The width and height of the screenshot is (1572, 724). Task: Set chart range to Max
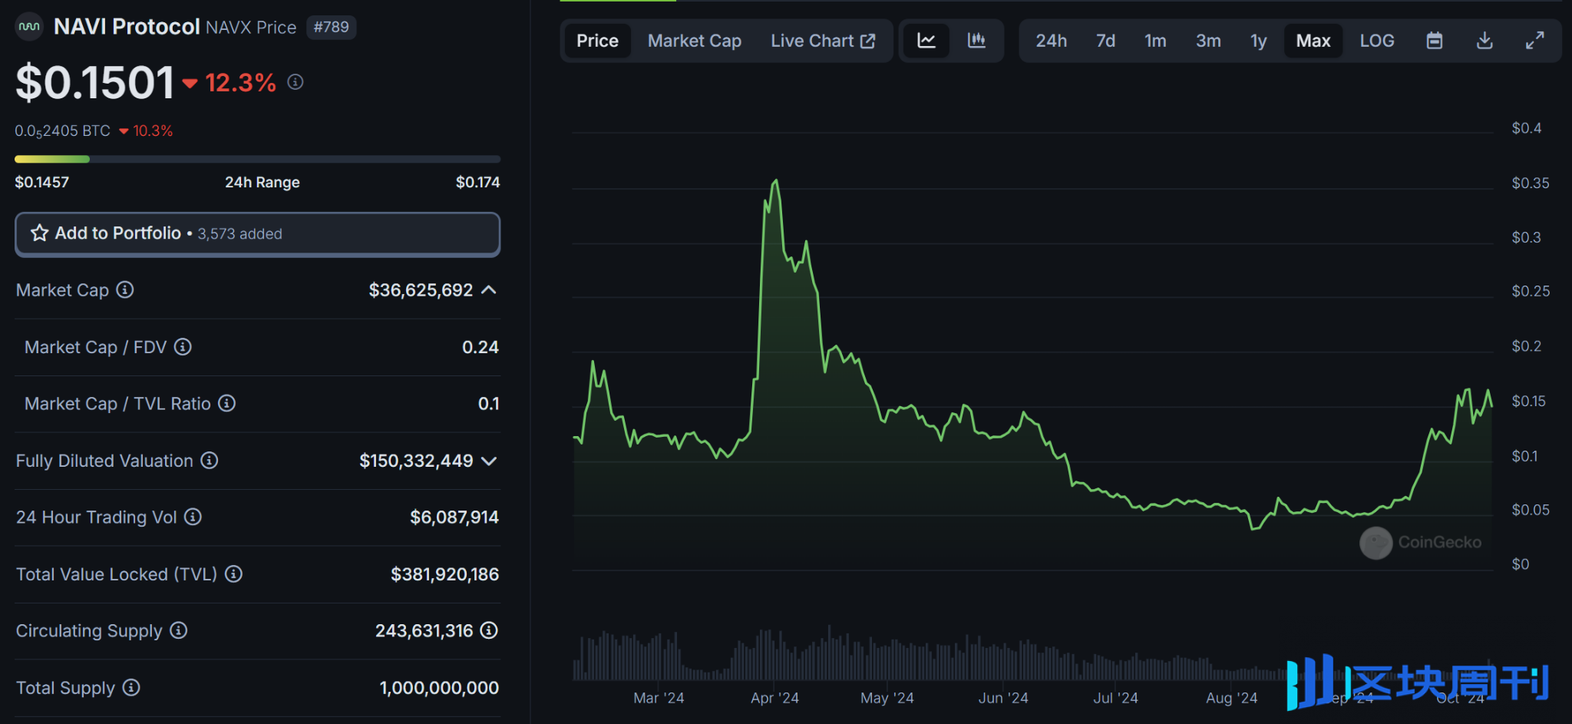coord(1313,41)
